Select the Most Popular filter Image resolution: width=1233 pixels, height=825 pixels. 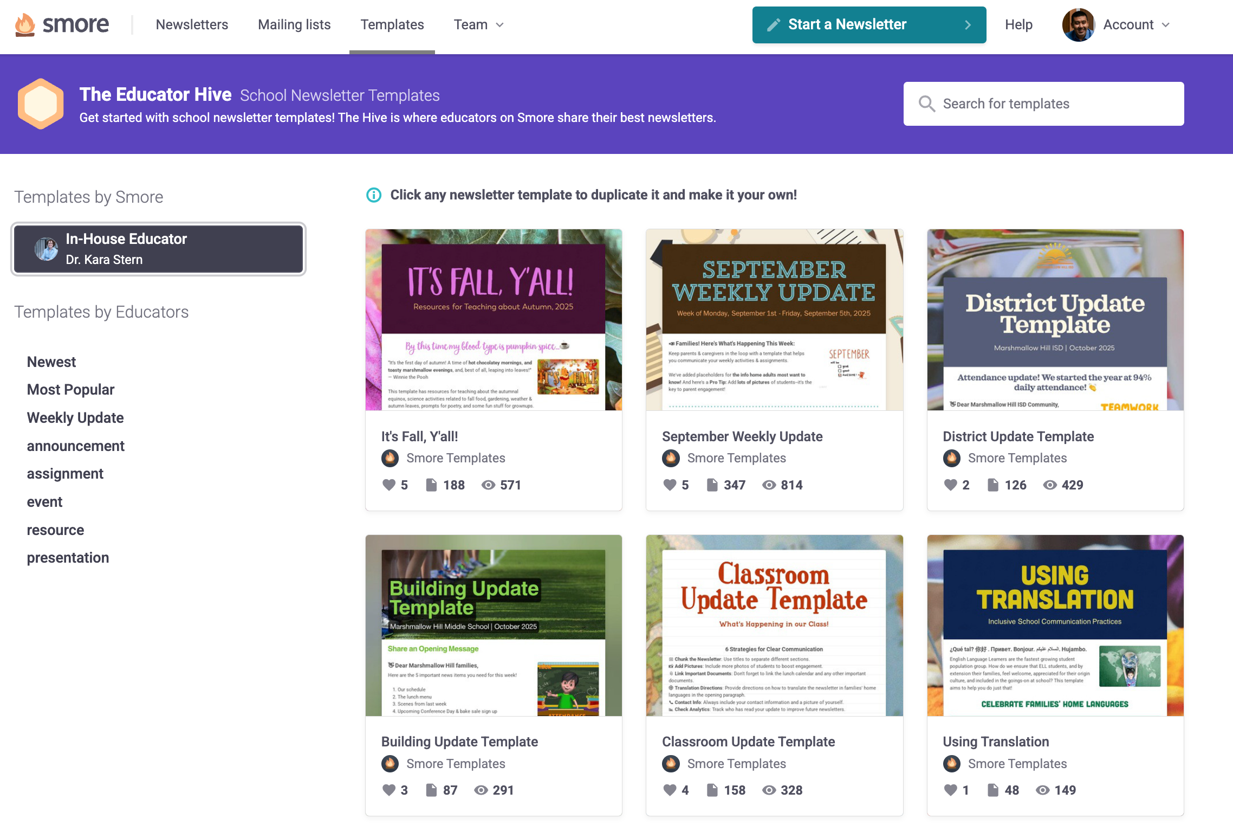(70, 389)
